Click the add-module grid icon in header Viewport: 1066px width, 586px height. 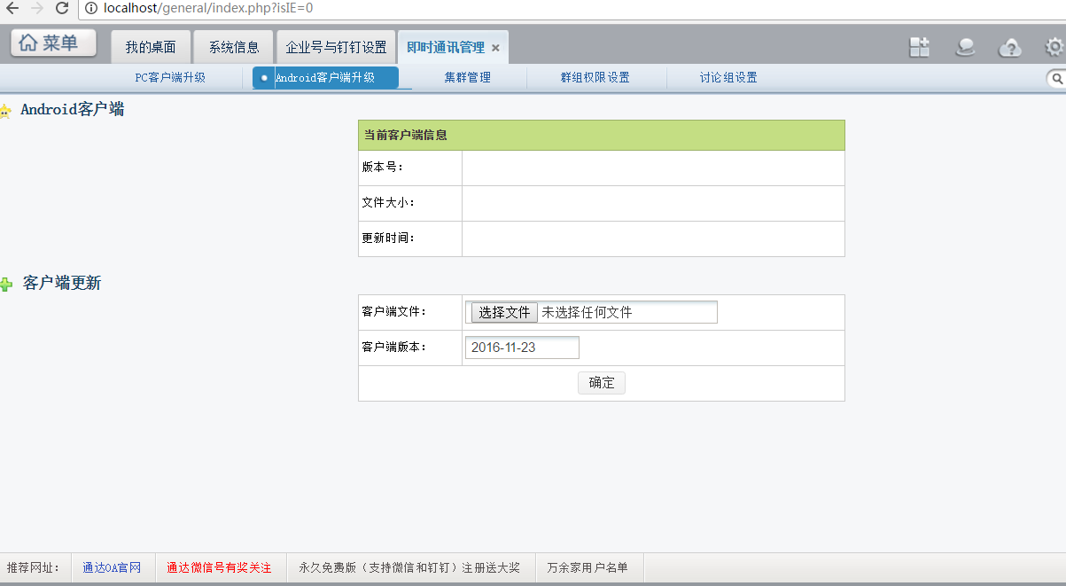click(x=920, y=47)
